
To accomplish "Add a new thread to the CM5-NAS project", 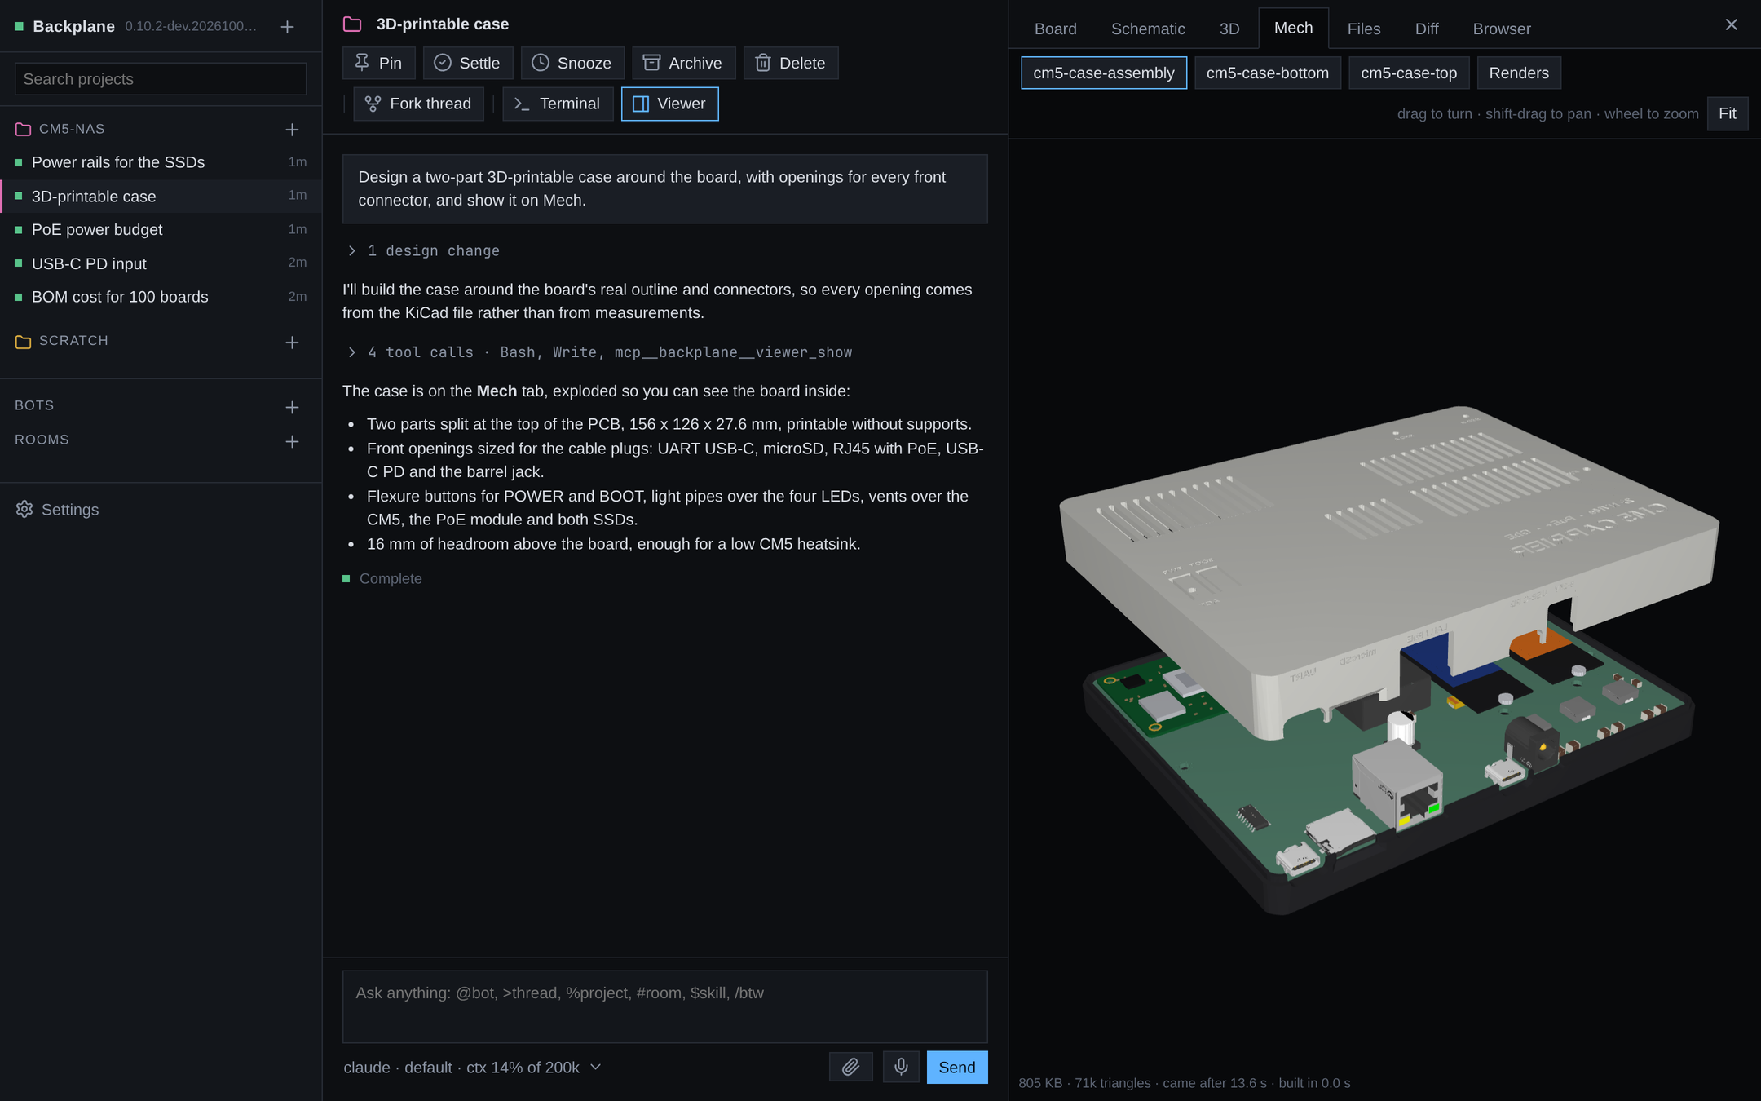I will click(x=292, y=130).
